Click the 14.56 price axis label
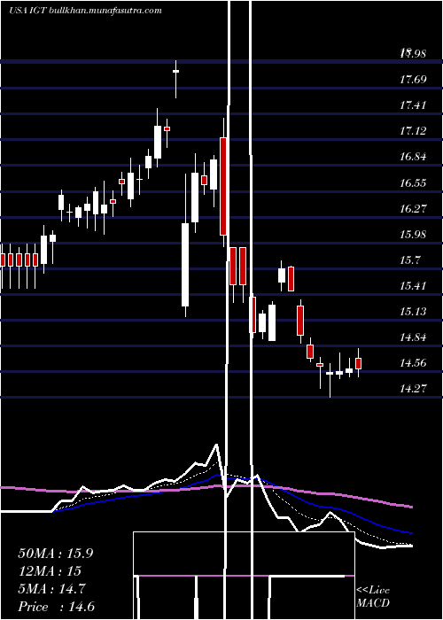443x620 pixels. 413,363
